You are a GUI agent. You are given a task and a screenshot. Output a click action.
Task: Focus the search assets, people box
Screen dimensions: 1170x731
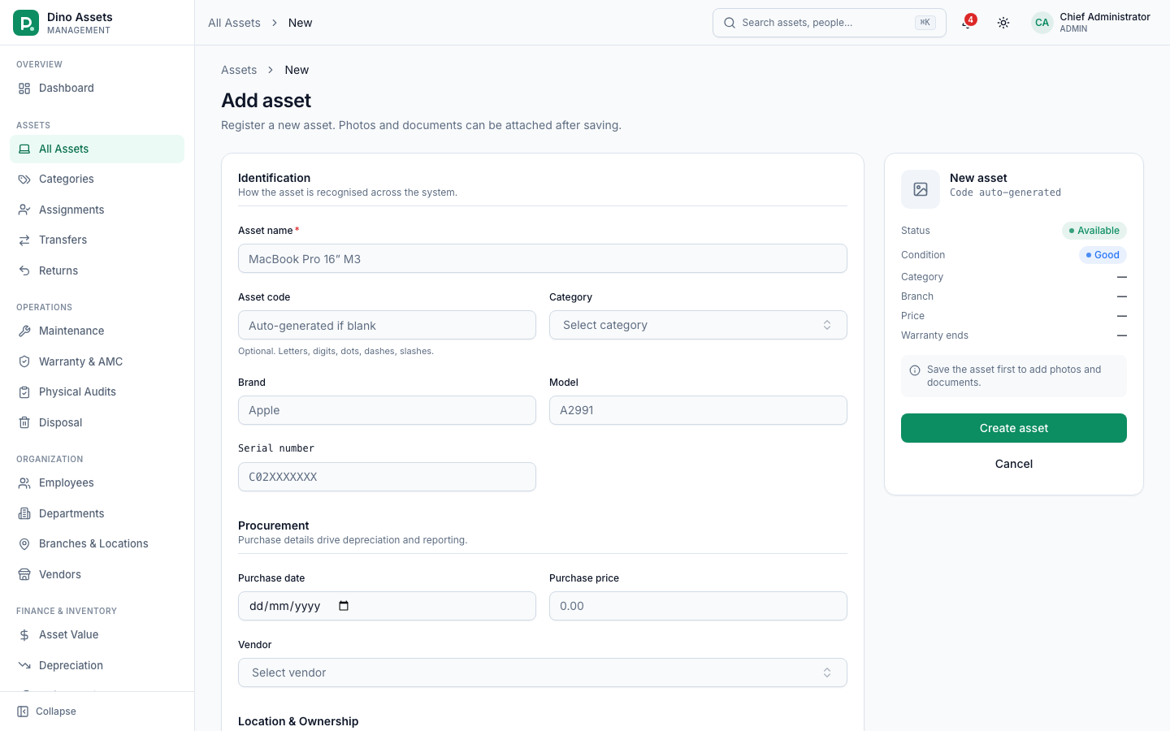(x=830, y=23)
